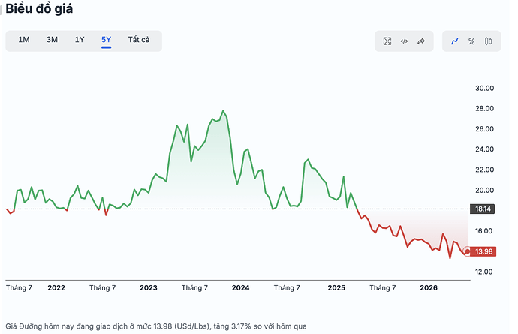Click the current price marker 13.98
Viewport: 518px width, 334px height.
click(483, 251)
